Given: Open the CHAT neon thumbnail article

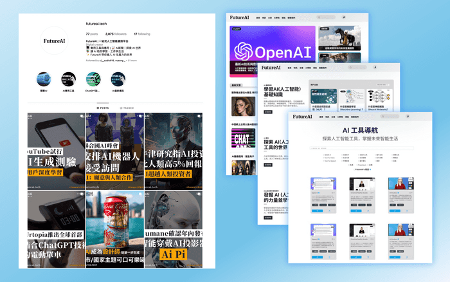Looking at the screenshot, I should pos(244,138).
